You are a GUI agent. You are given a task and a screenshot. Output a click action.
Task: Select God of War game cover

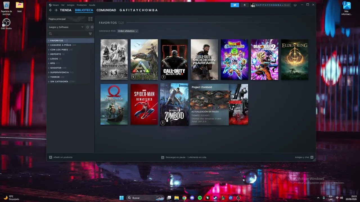114,104
